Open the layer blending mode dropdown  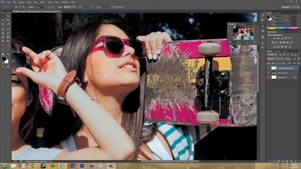[275, 59]
